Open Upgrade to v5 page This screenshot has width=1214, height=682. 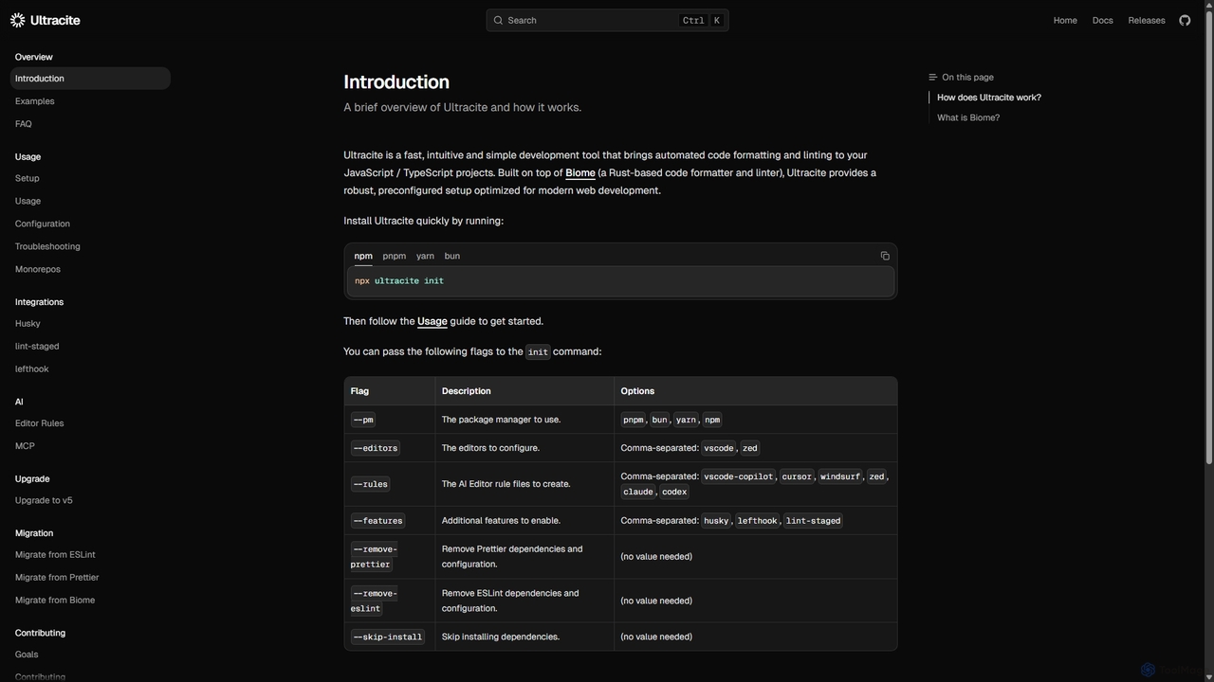tap(90, 500)
